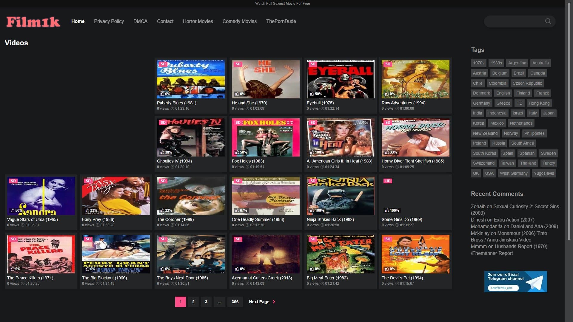
Task: Open Ghoulies IV poster thumbnail
Action: [191, 137]
